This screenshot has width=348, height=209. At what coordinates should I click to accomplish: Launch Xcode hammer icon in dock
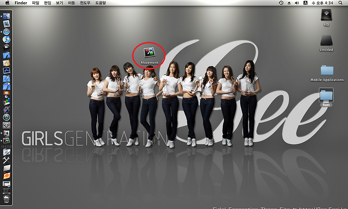(6, 55)
